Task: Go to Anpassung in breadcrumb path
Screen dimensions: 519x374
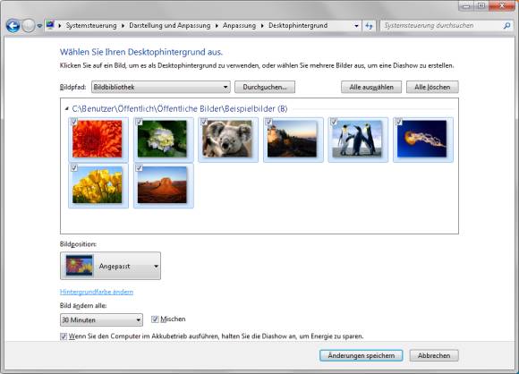Action: pos(239,25)
